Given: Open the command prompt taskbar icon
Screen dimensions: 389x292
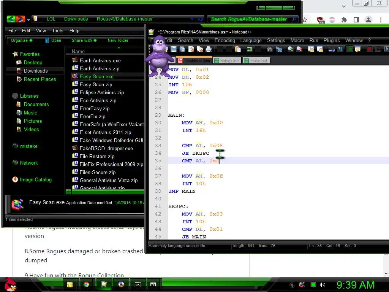Looking at the screenshot, I should click(138, 284).
